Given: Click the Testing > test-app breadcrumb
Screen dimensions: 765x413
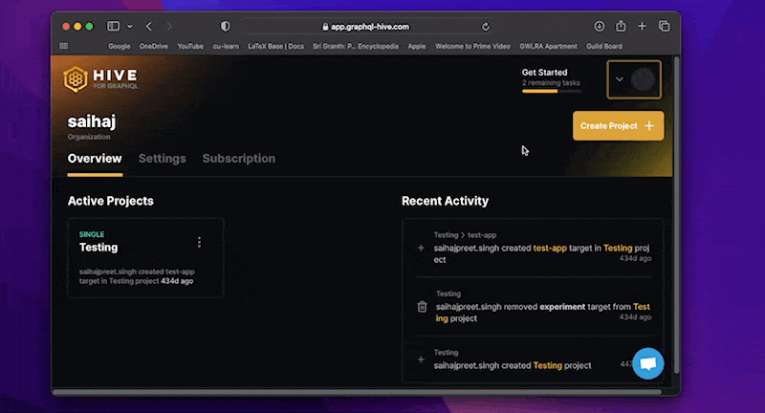Looking at the screenshot, I should pyautogui.click(x=465, y=235).
